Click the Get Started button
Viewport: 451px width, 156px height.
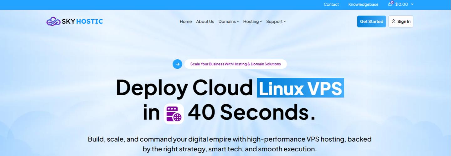pos(371,21)
